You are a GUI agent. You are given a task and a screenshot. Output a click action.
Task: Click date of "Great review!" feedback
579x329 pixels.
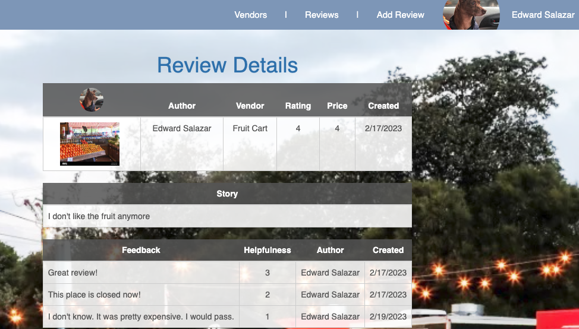(388, 273)
